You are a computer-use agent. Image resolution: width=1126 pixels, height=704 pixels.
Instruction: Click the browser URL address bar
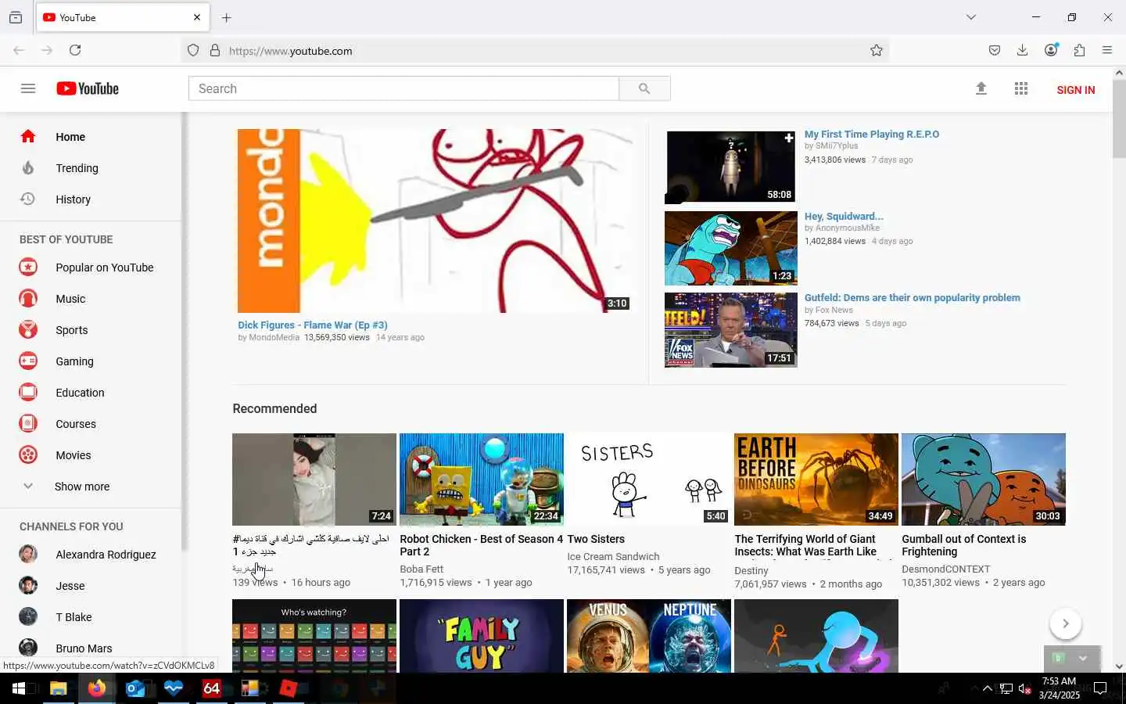point(535,51)
